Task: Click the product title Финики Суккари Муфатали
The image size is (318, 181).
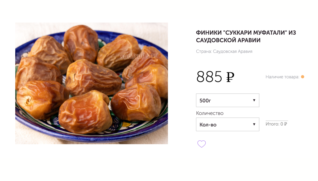Action: pos(246,36)
